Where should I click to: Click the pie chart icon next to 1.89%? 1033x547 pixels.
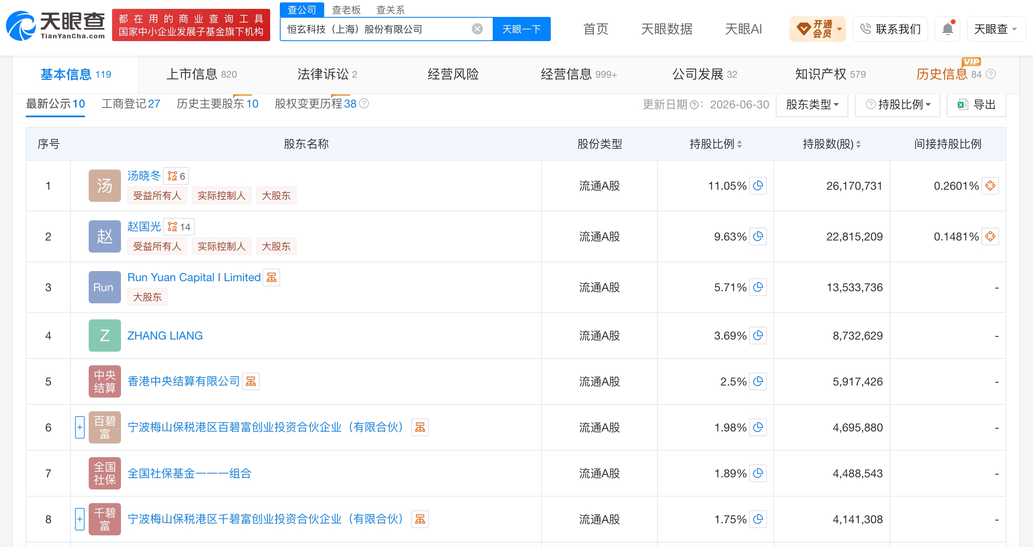[758, 473]
